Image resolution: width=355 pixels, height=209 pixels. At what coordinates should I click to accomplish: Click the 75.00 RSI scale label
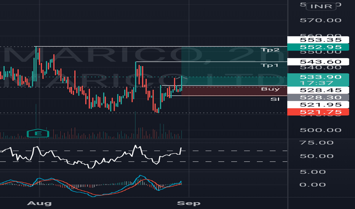317,142
